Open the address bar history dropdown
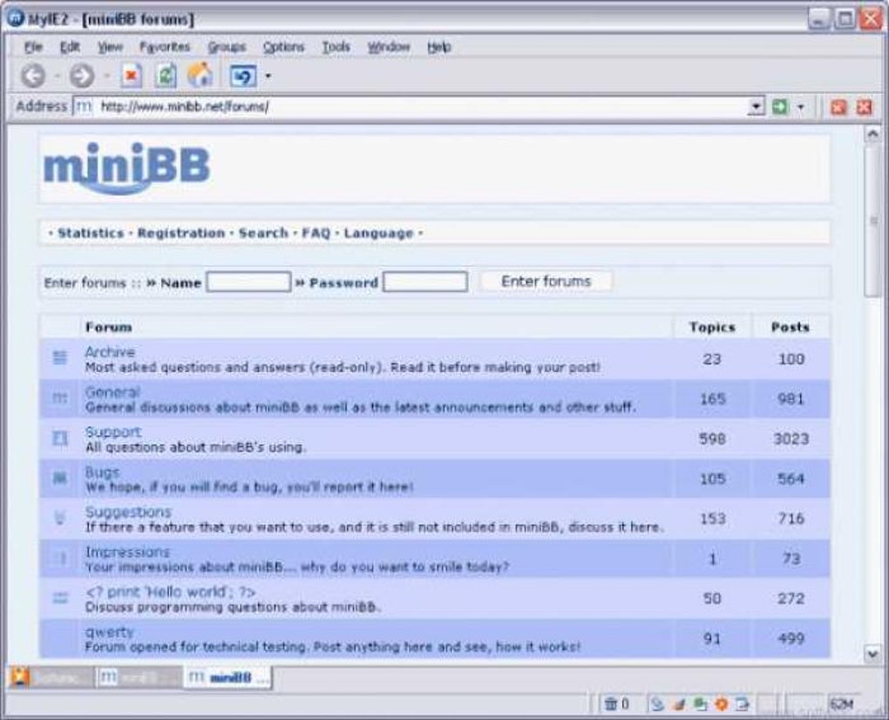 [757, 105]
